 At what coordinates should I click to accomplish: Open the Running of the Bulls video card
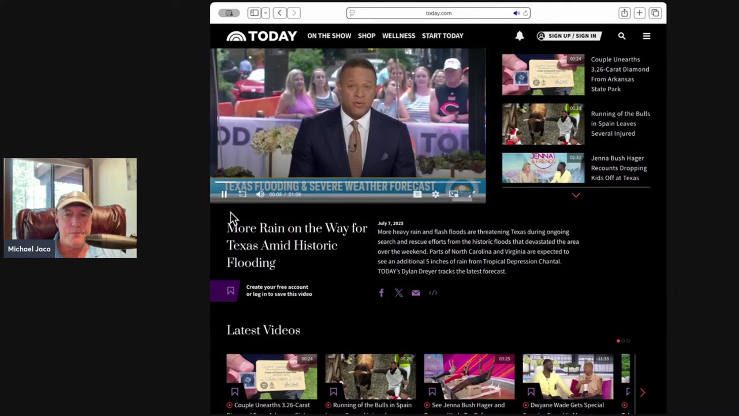tap(370, 377)
